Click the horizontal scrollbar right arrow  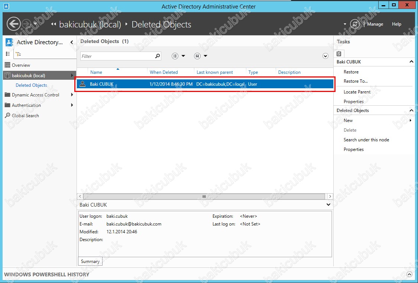(330, 197)
